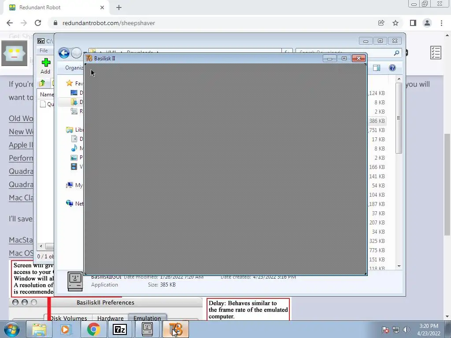Click the Add button in 7-Zip
The width and height of the screenshot is (451, 338).
coord(45,66)
